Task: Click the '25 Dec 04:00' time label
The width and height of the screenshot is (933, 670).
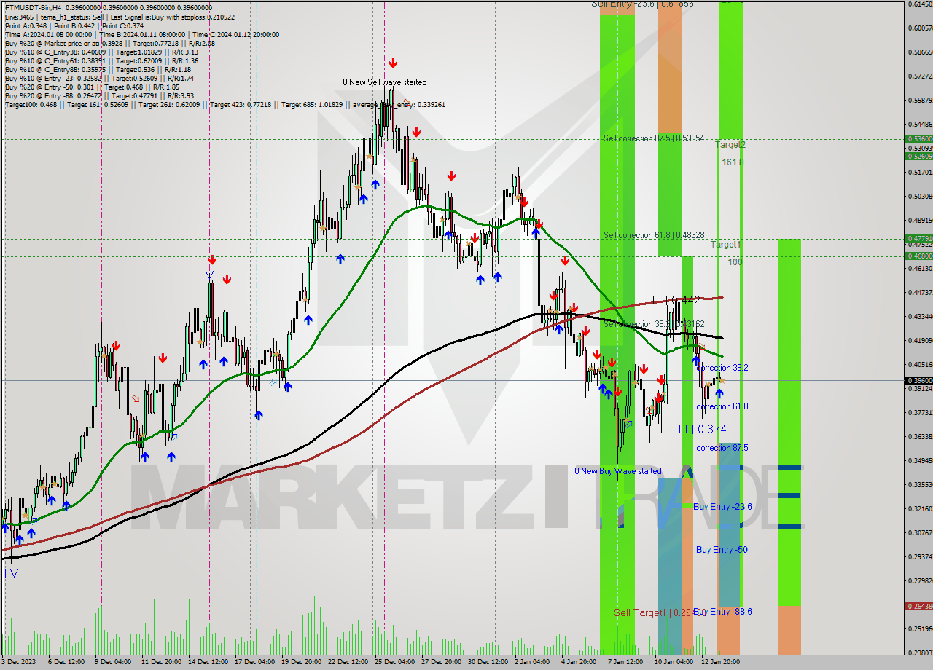Action: pyautogui.click(x=394, y=661)
